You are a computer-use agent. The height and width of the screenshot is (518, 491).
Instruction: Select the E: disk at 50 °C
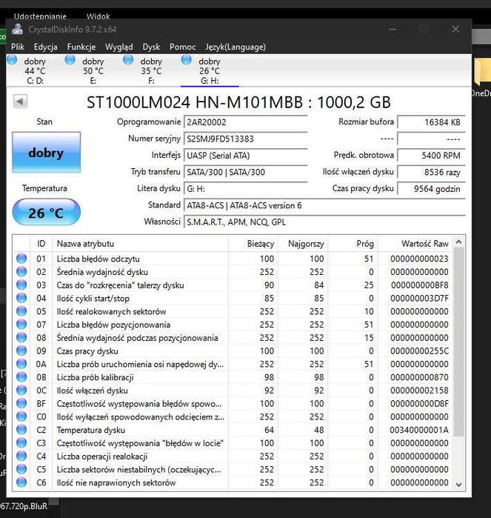[93, 70]
